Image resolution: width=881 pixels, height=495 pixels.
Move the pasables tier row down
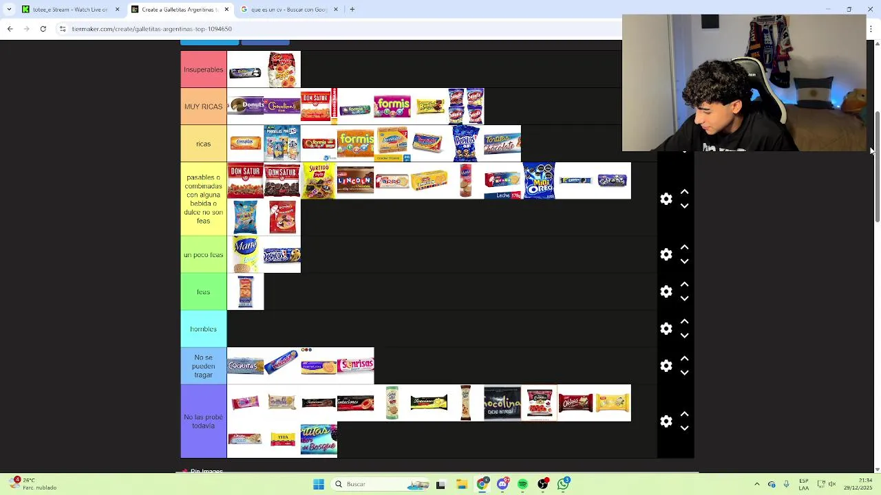tap(684, 206)
